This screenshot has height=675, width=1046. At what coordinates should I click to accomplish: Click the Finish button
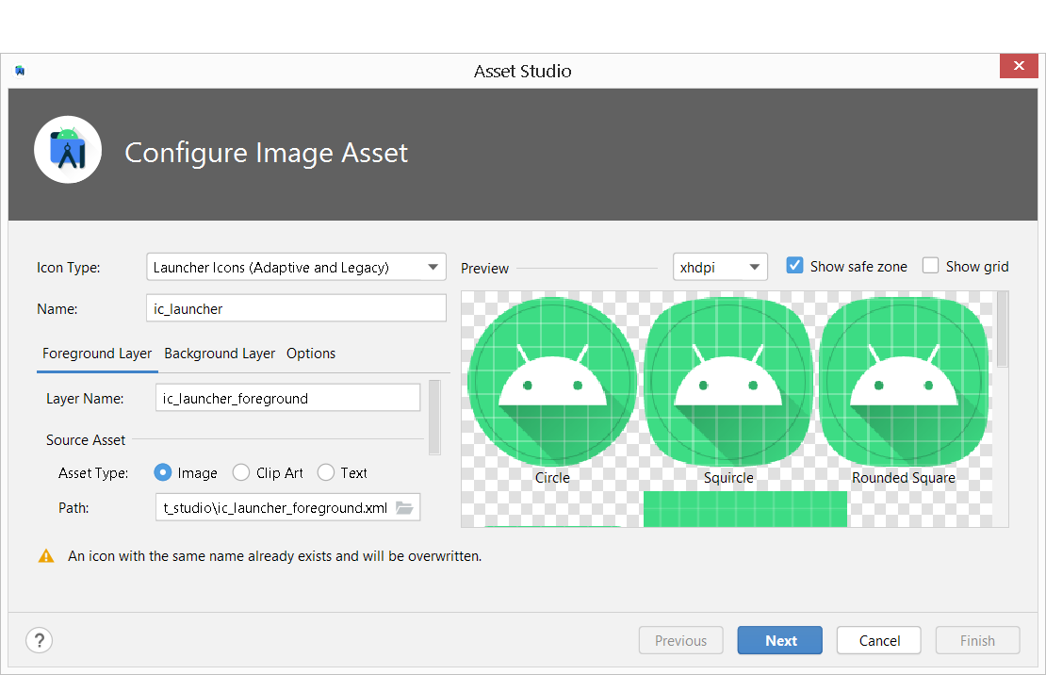(x=977, y=640)
